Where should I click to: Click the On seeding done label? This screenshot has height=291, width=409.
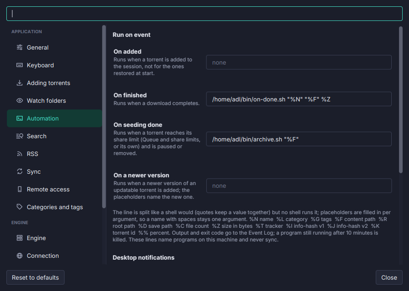click(138, 125)
